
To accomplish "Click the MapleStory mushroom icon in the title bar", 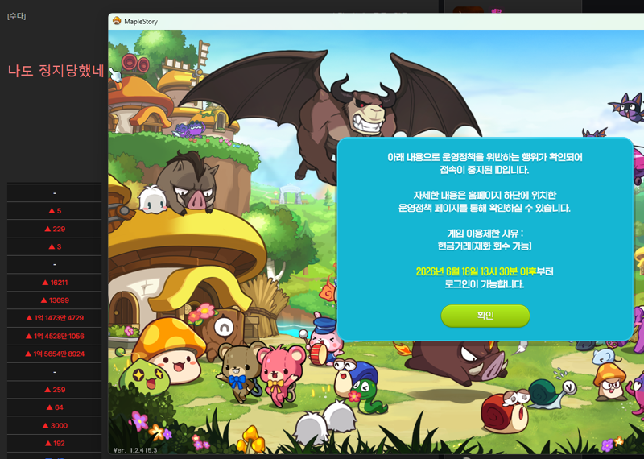I will click(x=117, y=21).
